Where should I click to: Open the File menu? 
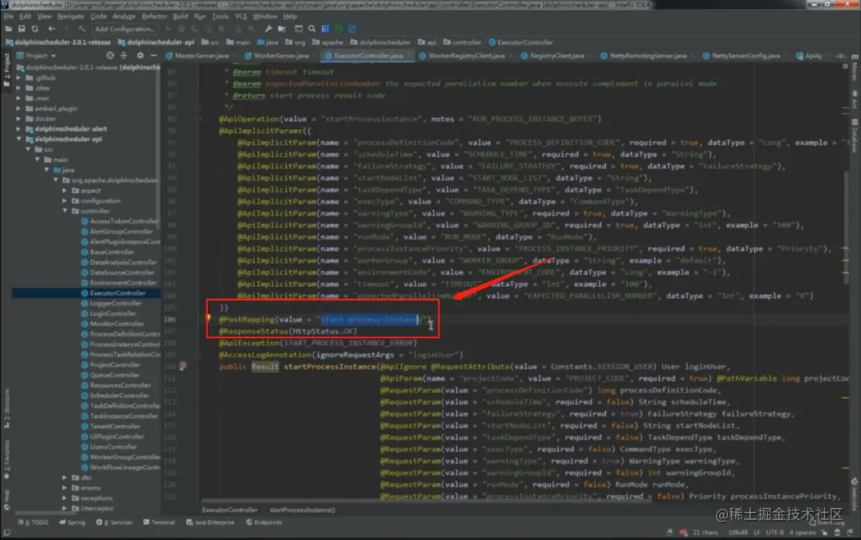(9, 17)
